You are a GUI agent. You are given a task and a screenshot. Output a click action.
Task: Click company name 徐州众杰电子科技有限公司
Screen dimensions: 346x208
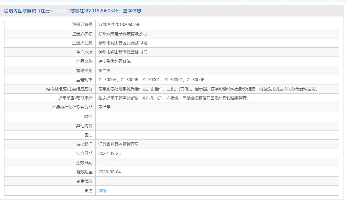[x=122, y=34]
